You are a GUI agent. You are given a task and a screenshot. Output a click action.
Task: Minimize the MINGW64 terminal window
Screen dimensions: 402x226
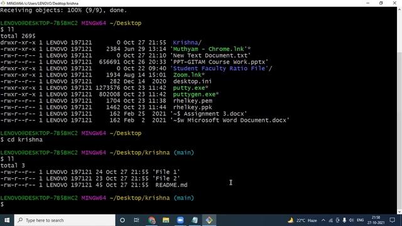click(x=368, y=3)
